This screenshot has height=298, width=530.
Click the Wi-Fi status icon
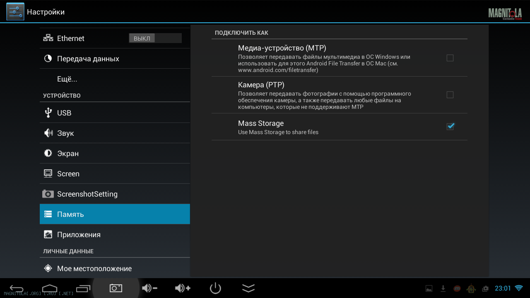519,288
